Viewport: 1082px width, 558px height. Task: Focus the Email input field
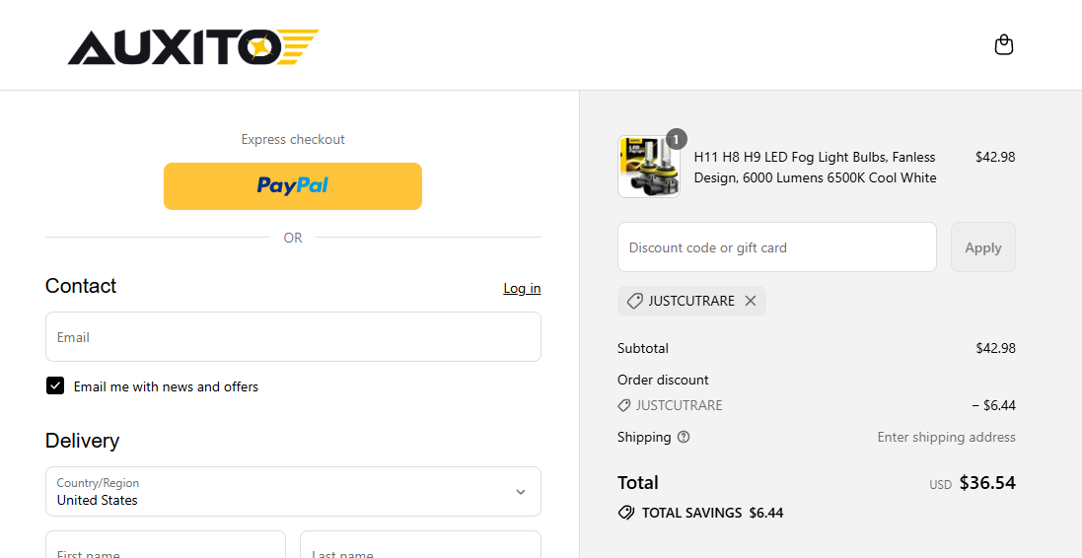click(293, 336)
